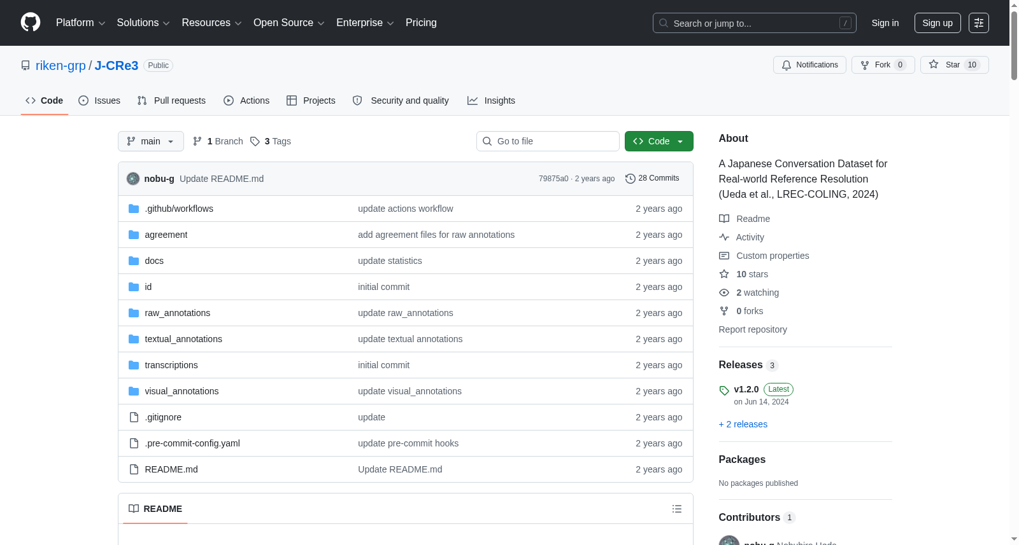The image size is (1019, 545).
Task: Click the tag icon next to 3 Tags
Action: click(x=255, y=141)
